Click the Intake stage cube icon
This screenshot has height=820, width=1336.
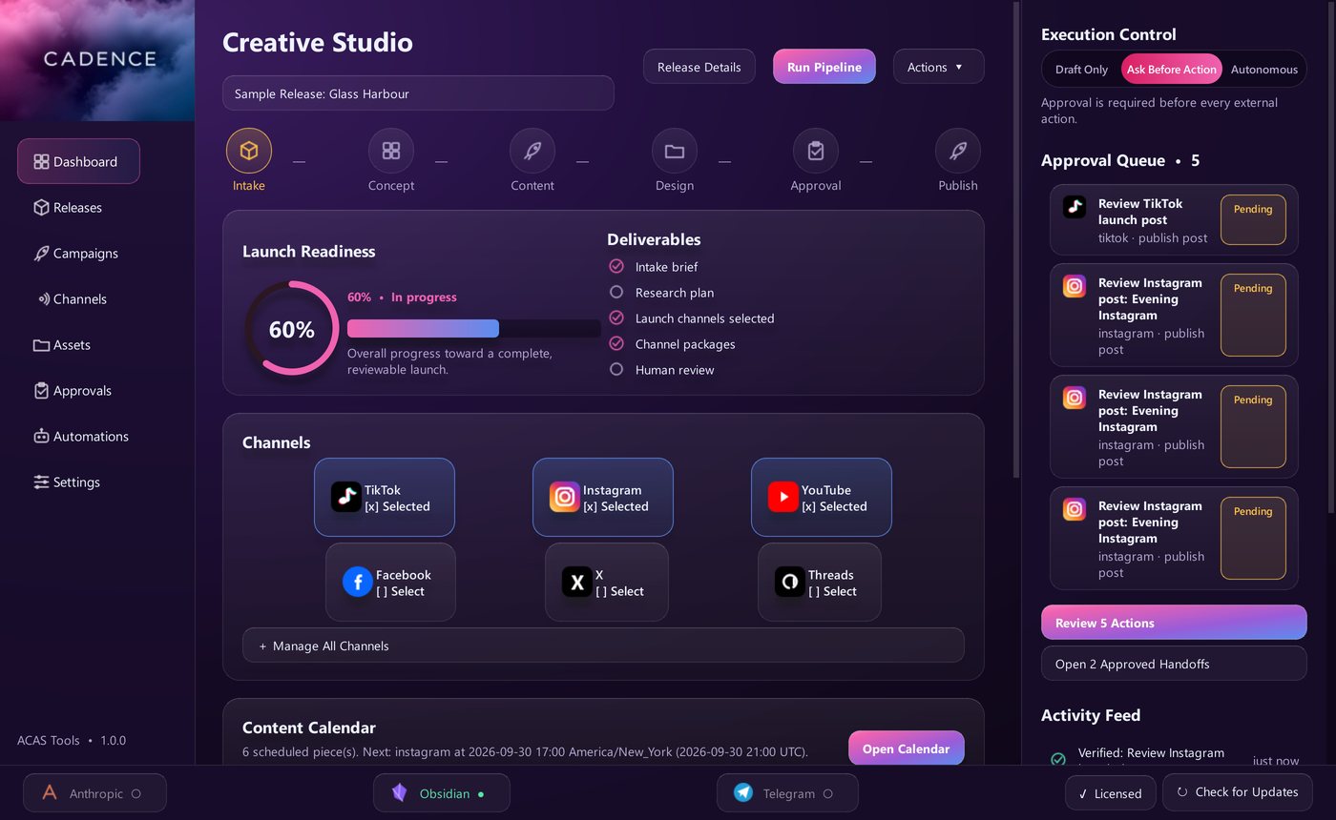point(249,151)
